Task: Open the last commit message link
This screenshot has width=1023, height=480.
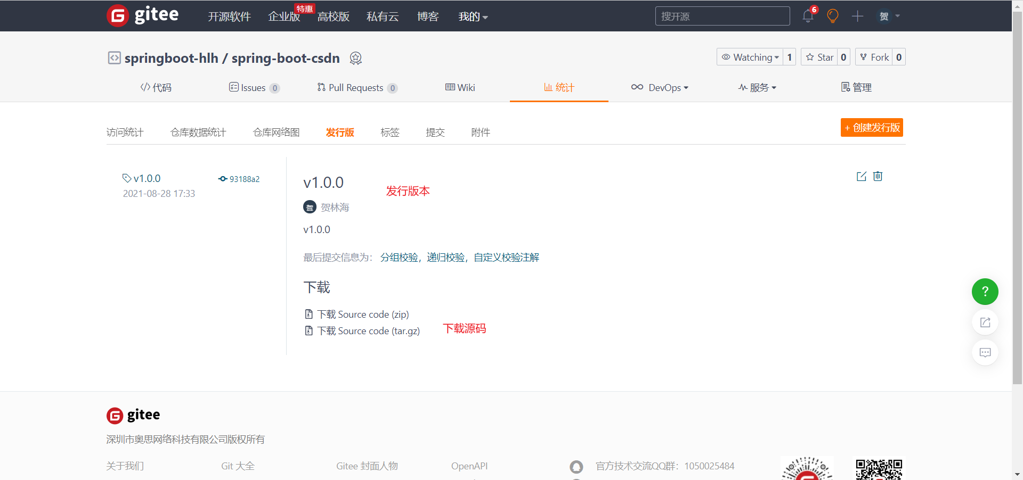Action: coord(459,258)
